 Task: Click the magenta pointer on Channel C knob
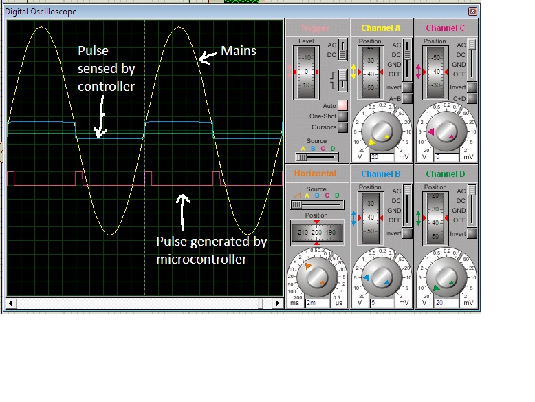click(x=431, y=131)
